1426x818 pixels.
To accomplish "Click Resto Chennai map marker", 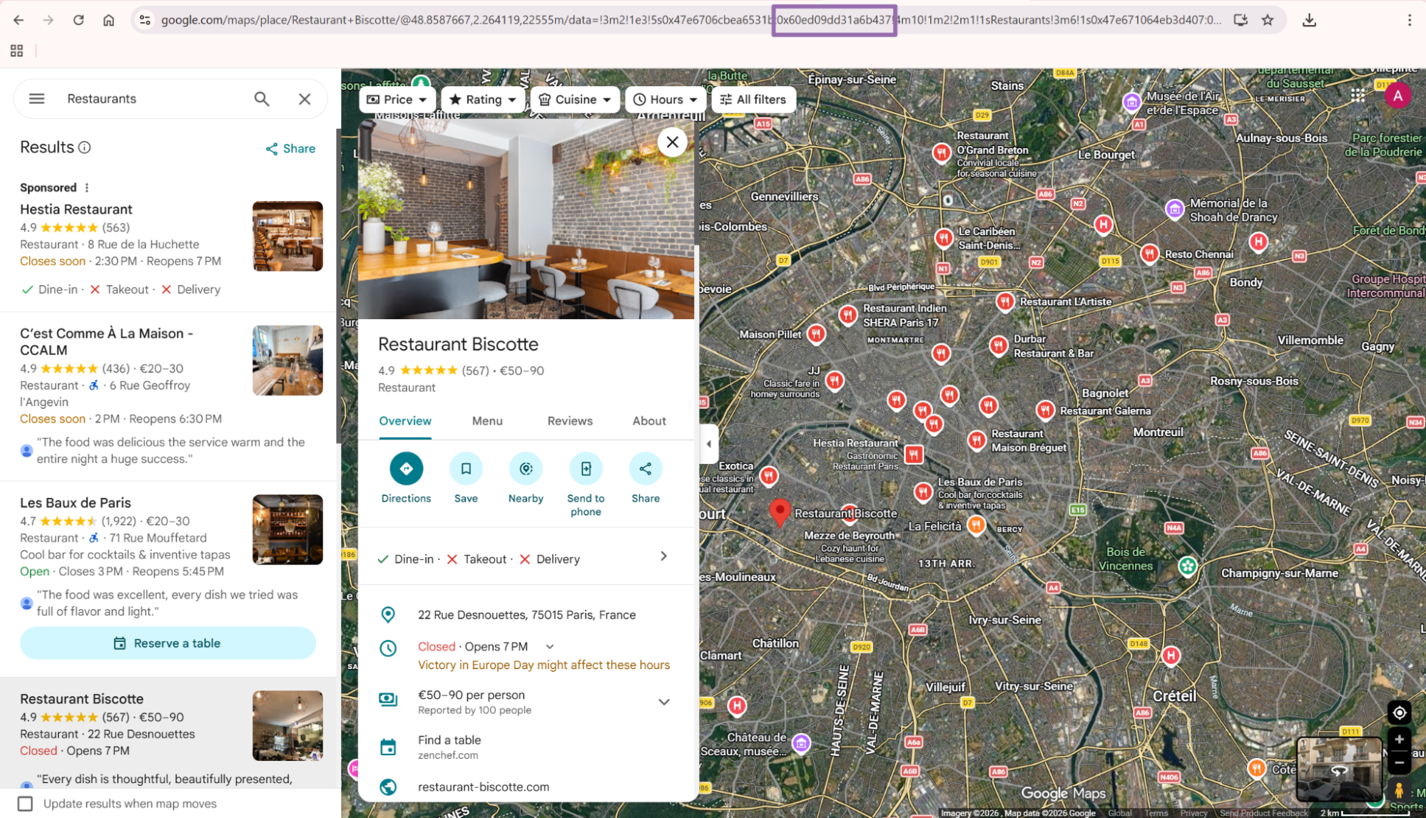I will tap(1149, 253).
